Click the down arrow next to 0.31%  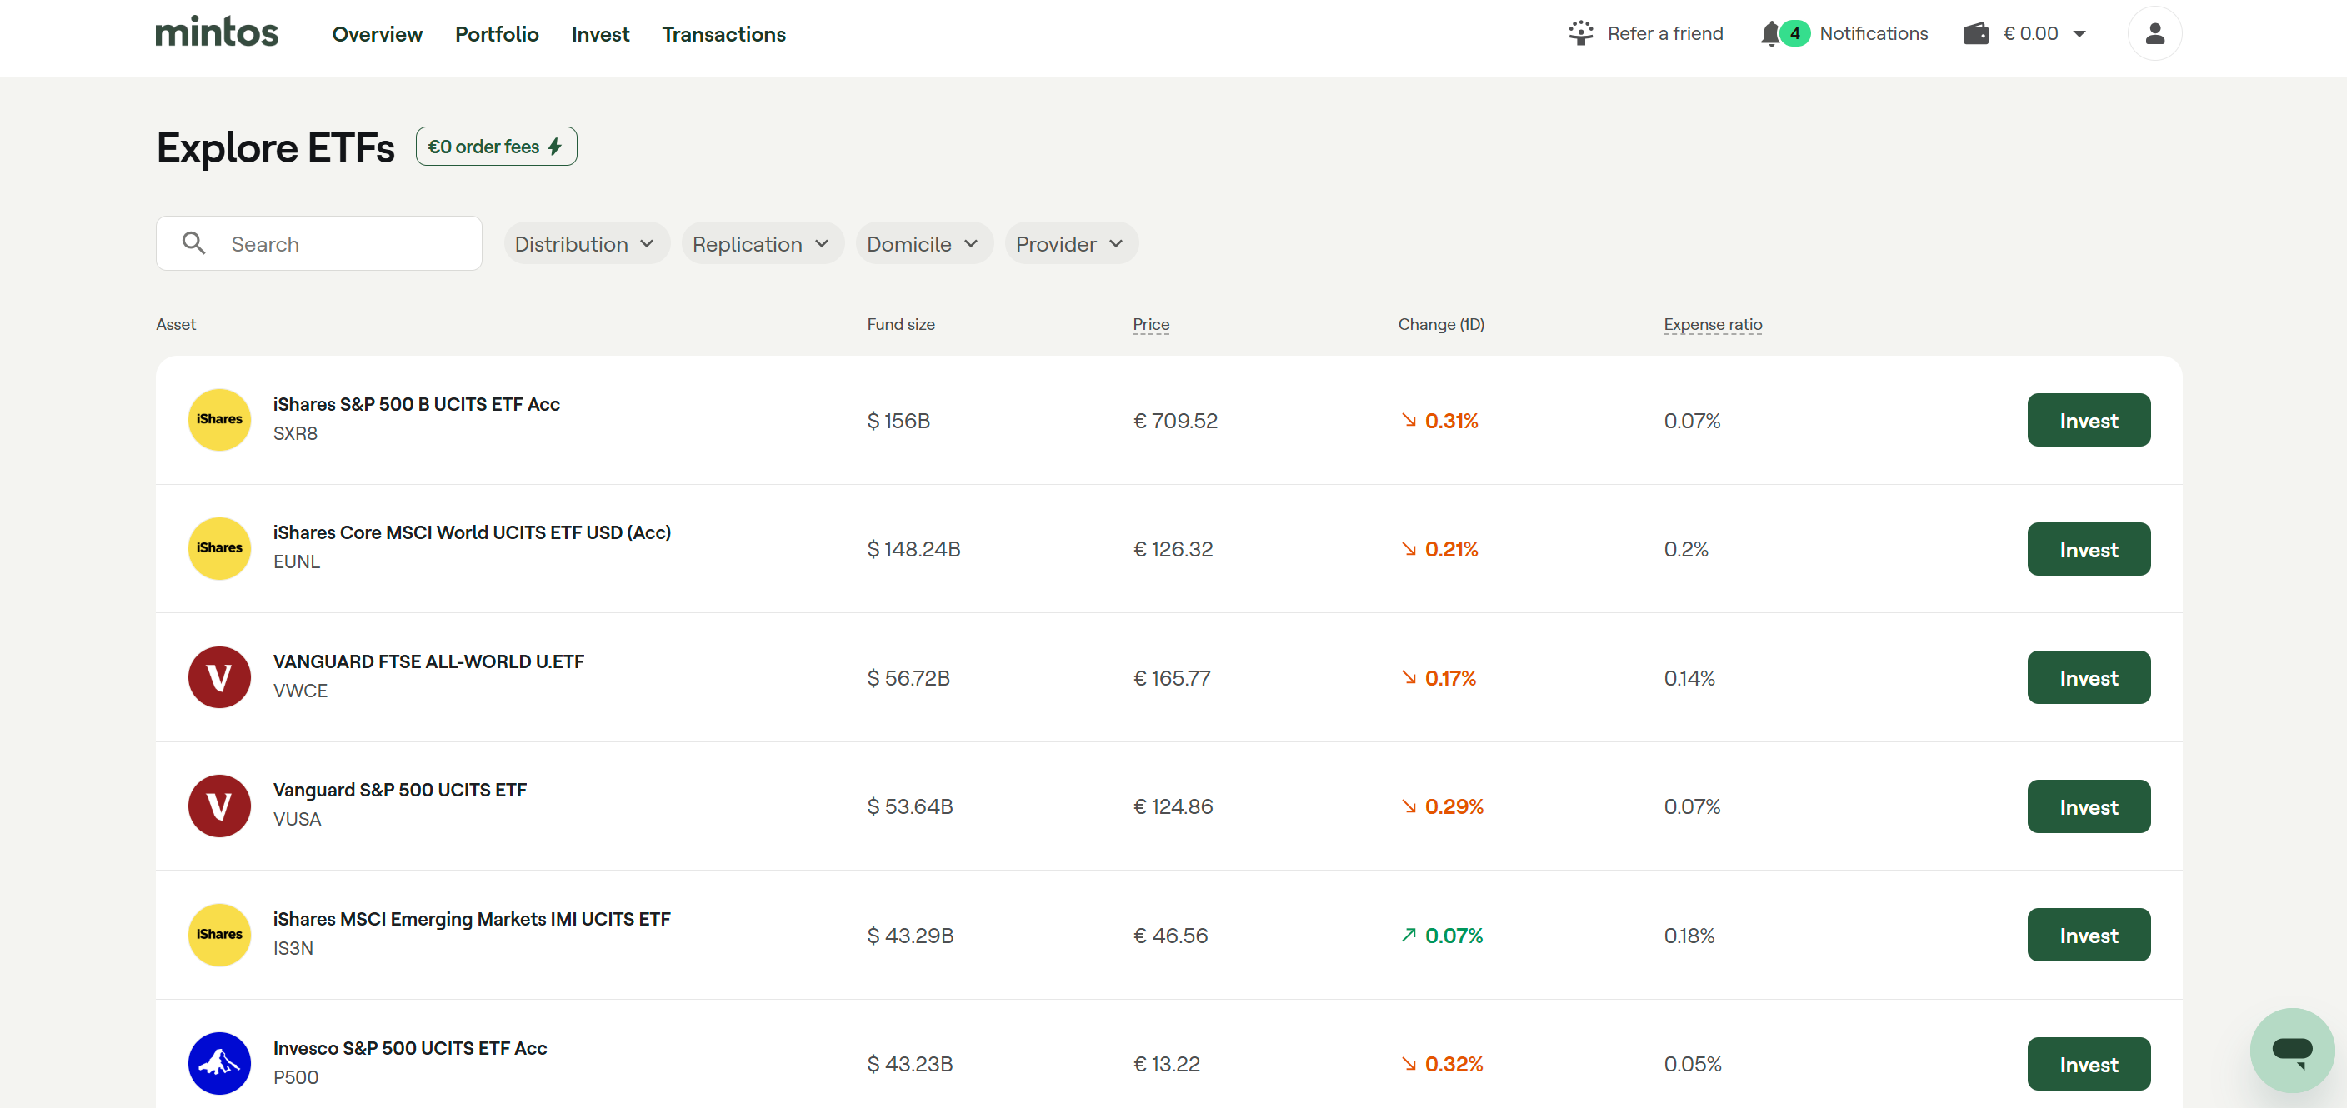coord(1409,420)
